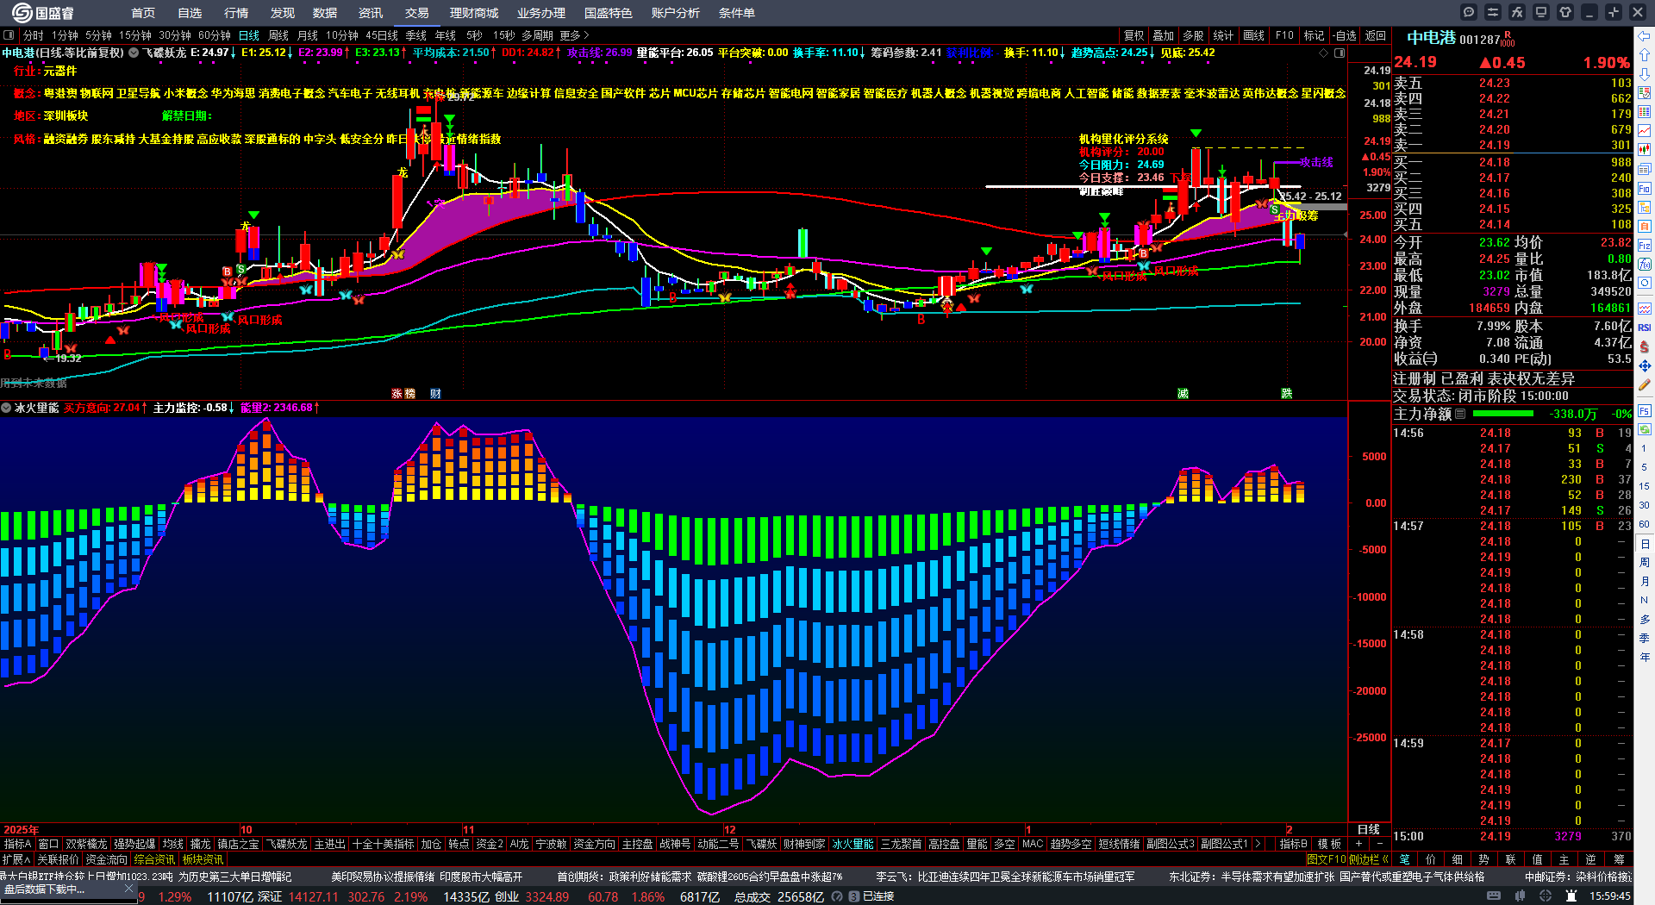Click the green 主力净额 progress bar

pos(1502,414)
